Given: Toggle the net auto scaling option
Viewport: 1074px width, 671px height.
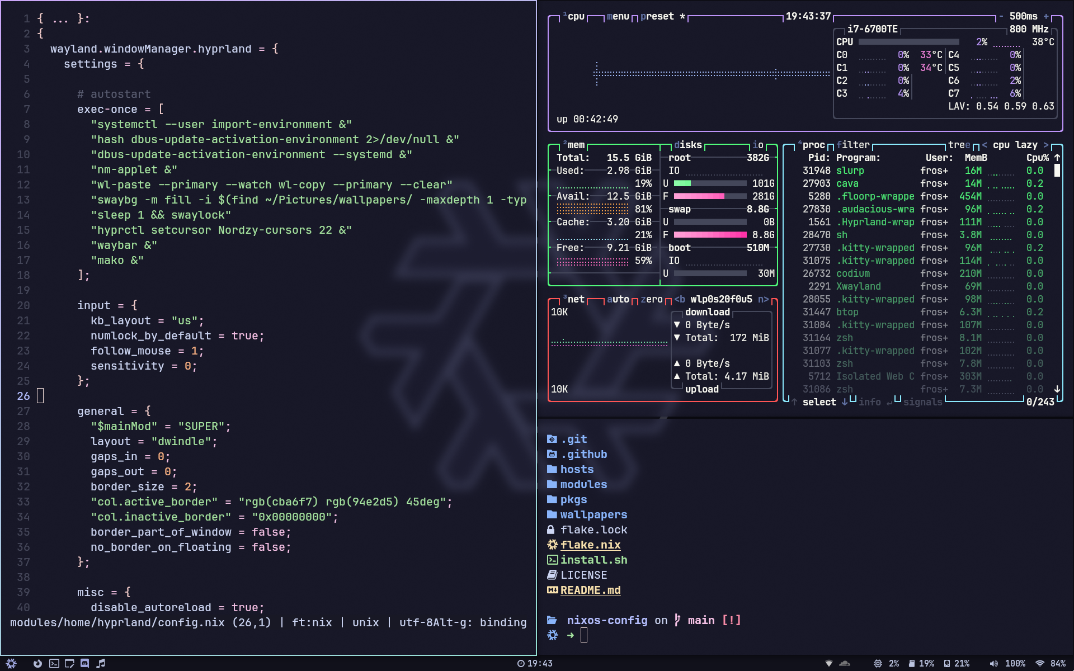Looking at the screenshot, I should [618, 299].
